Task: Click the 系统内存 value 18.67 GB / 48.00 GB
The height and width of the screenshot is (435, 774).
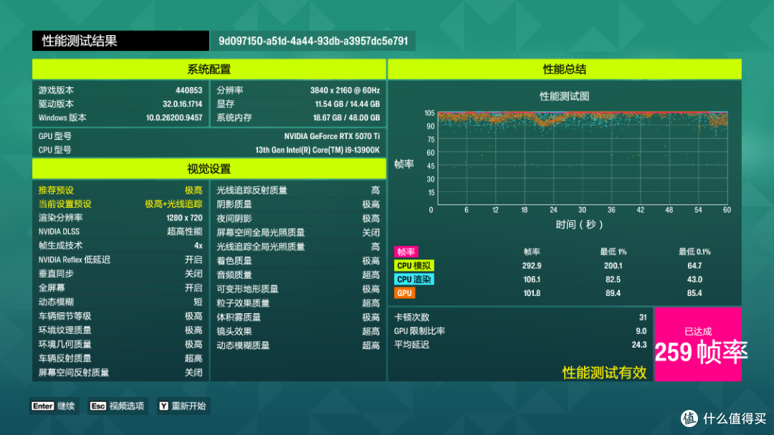Action: [x=347, y=118]
